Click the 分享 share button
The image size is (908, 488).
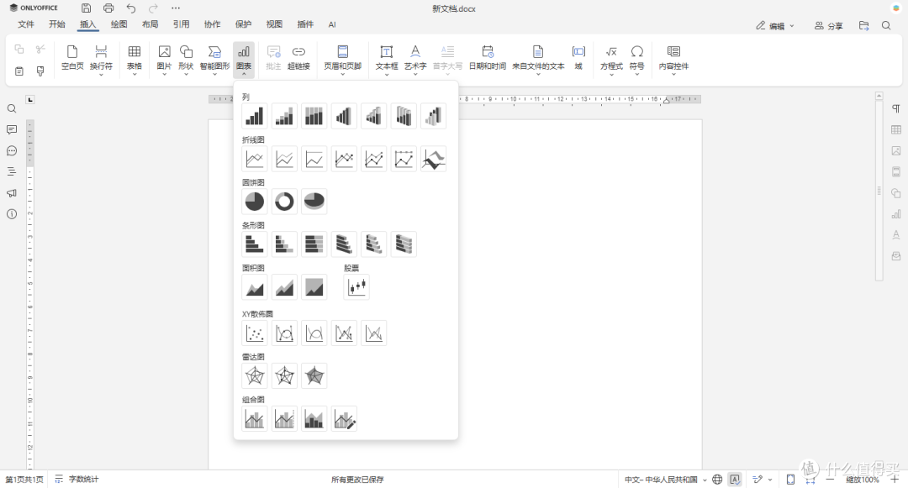click(828, 26)
